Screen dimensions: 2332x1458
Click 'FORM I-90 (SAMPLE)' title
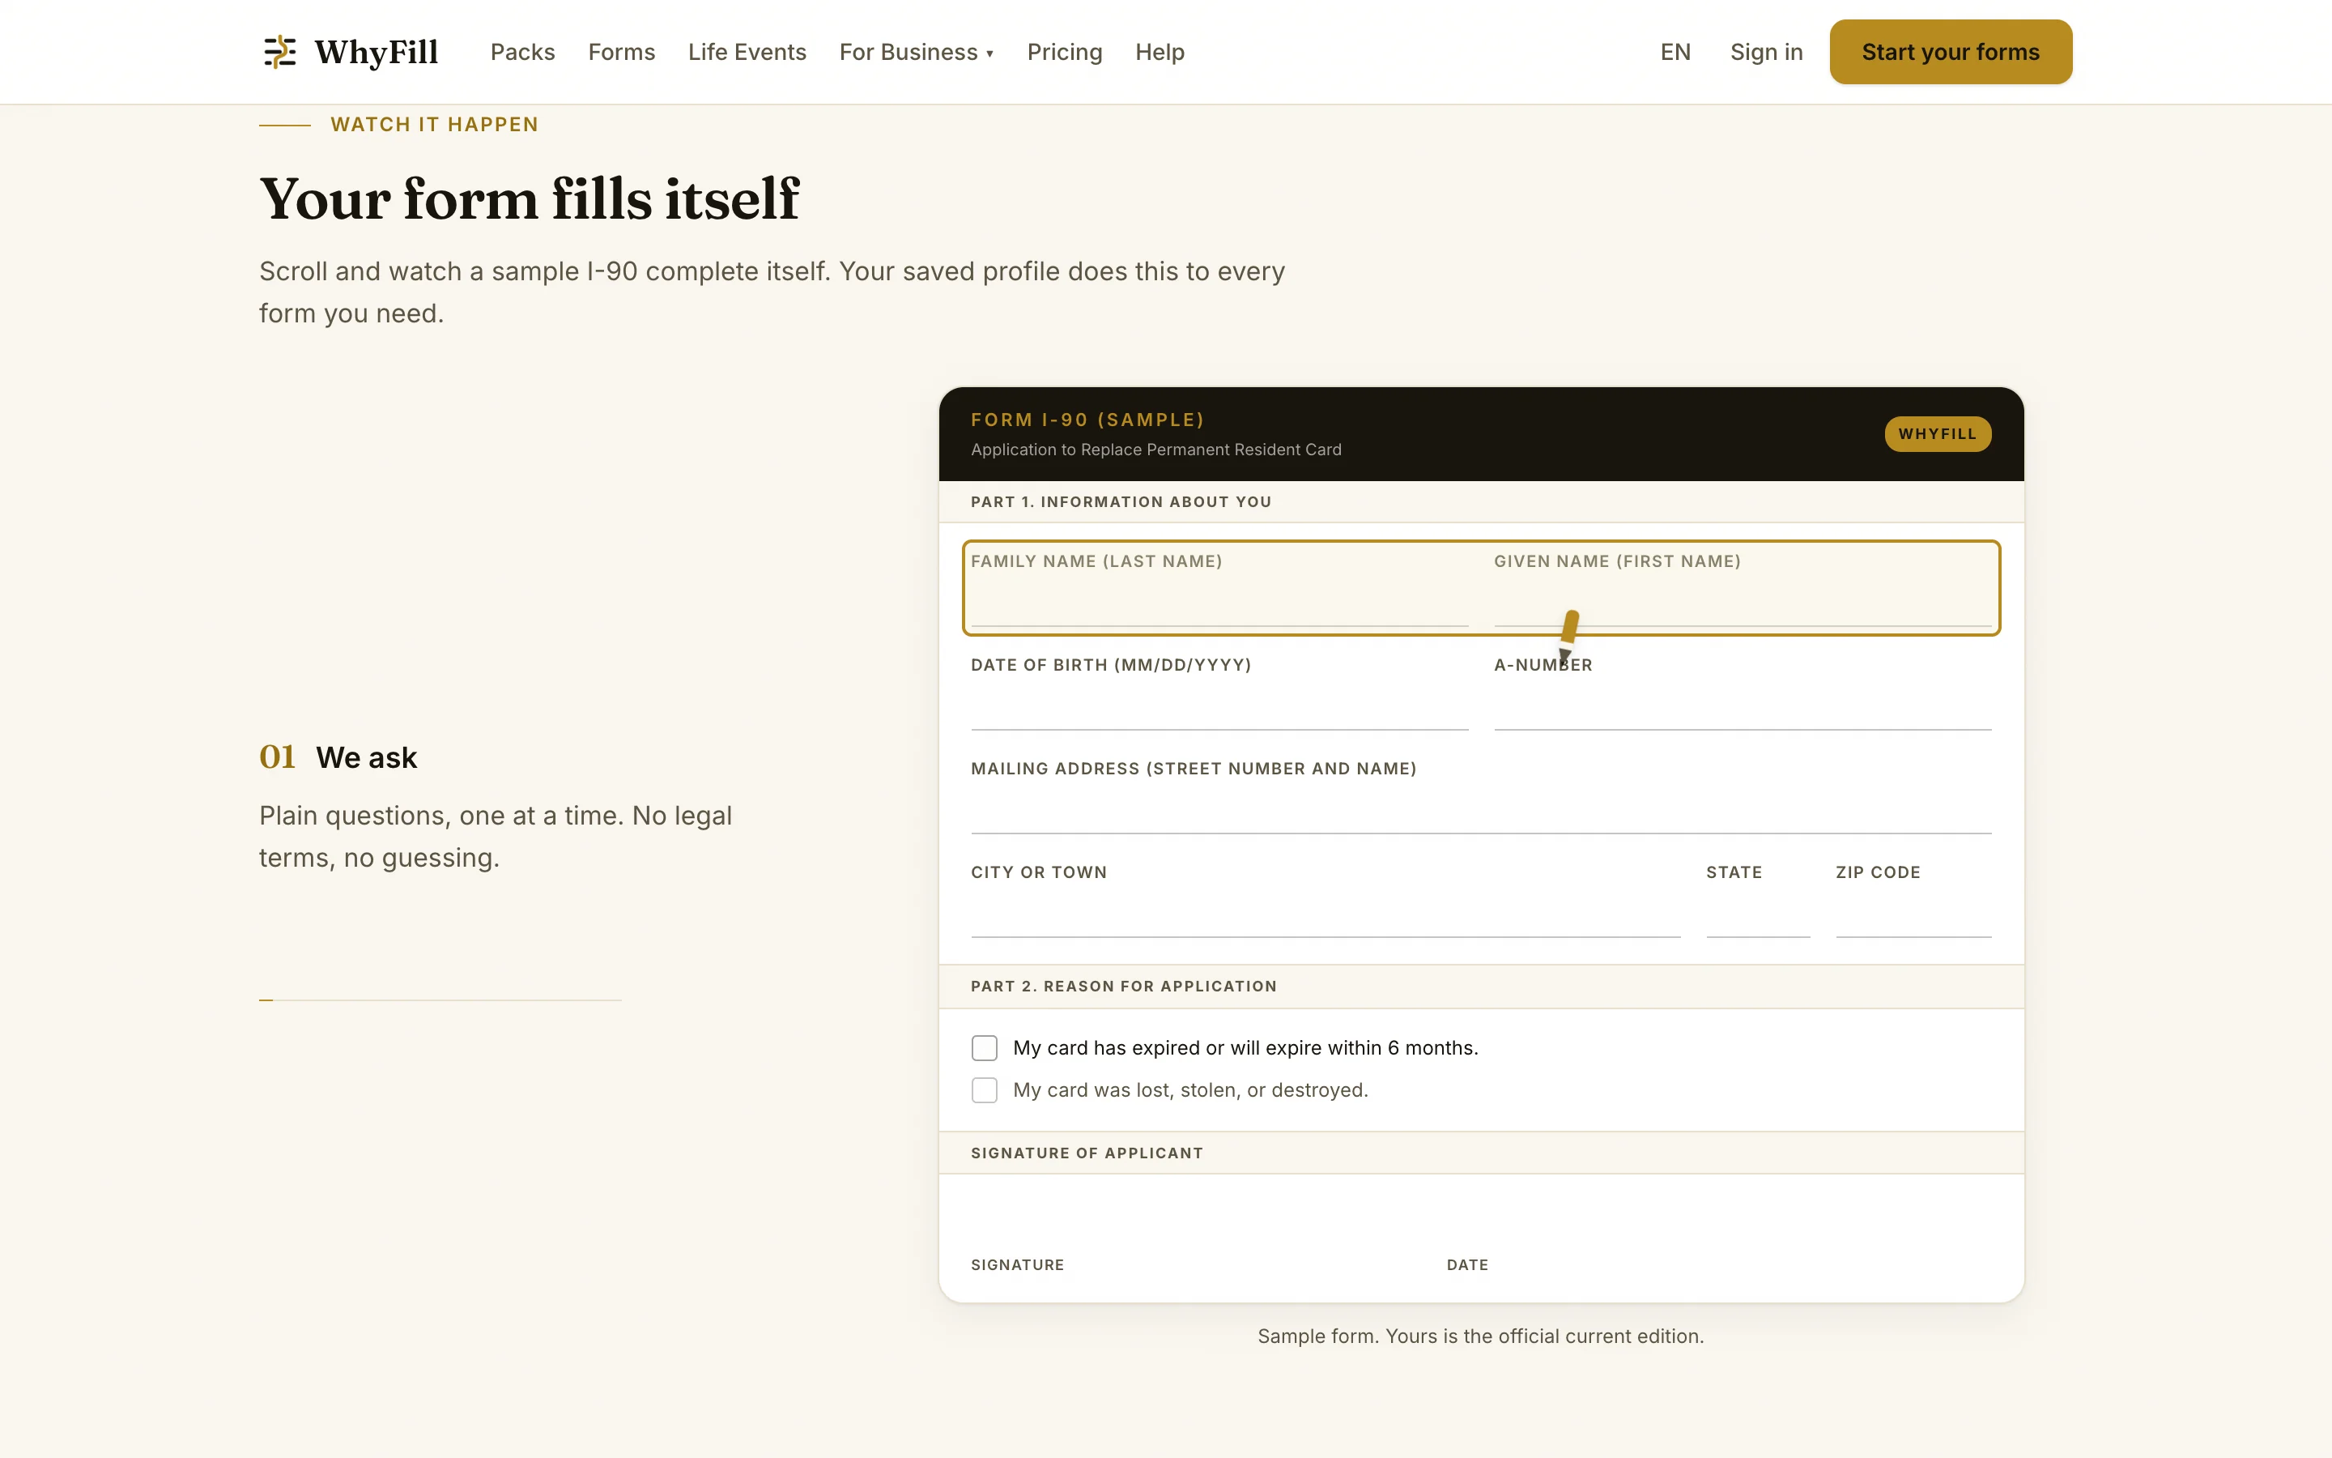click(1087, 420)
